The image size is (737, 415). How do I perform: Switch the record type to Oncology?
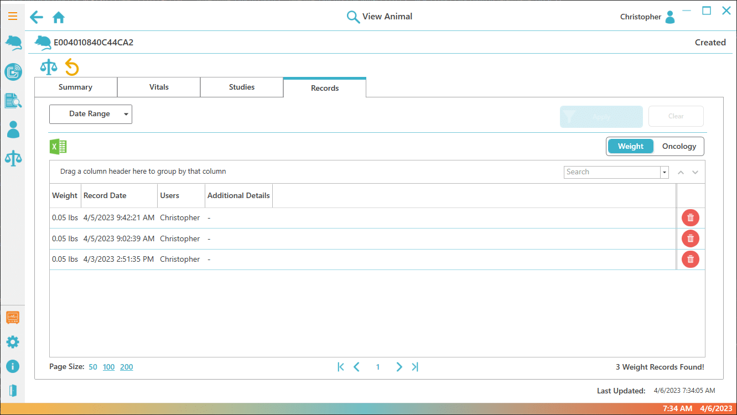pyautogui.click(x=679, y=147)
